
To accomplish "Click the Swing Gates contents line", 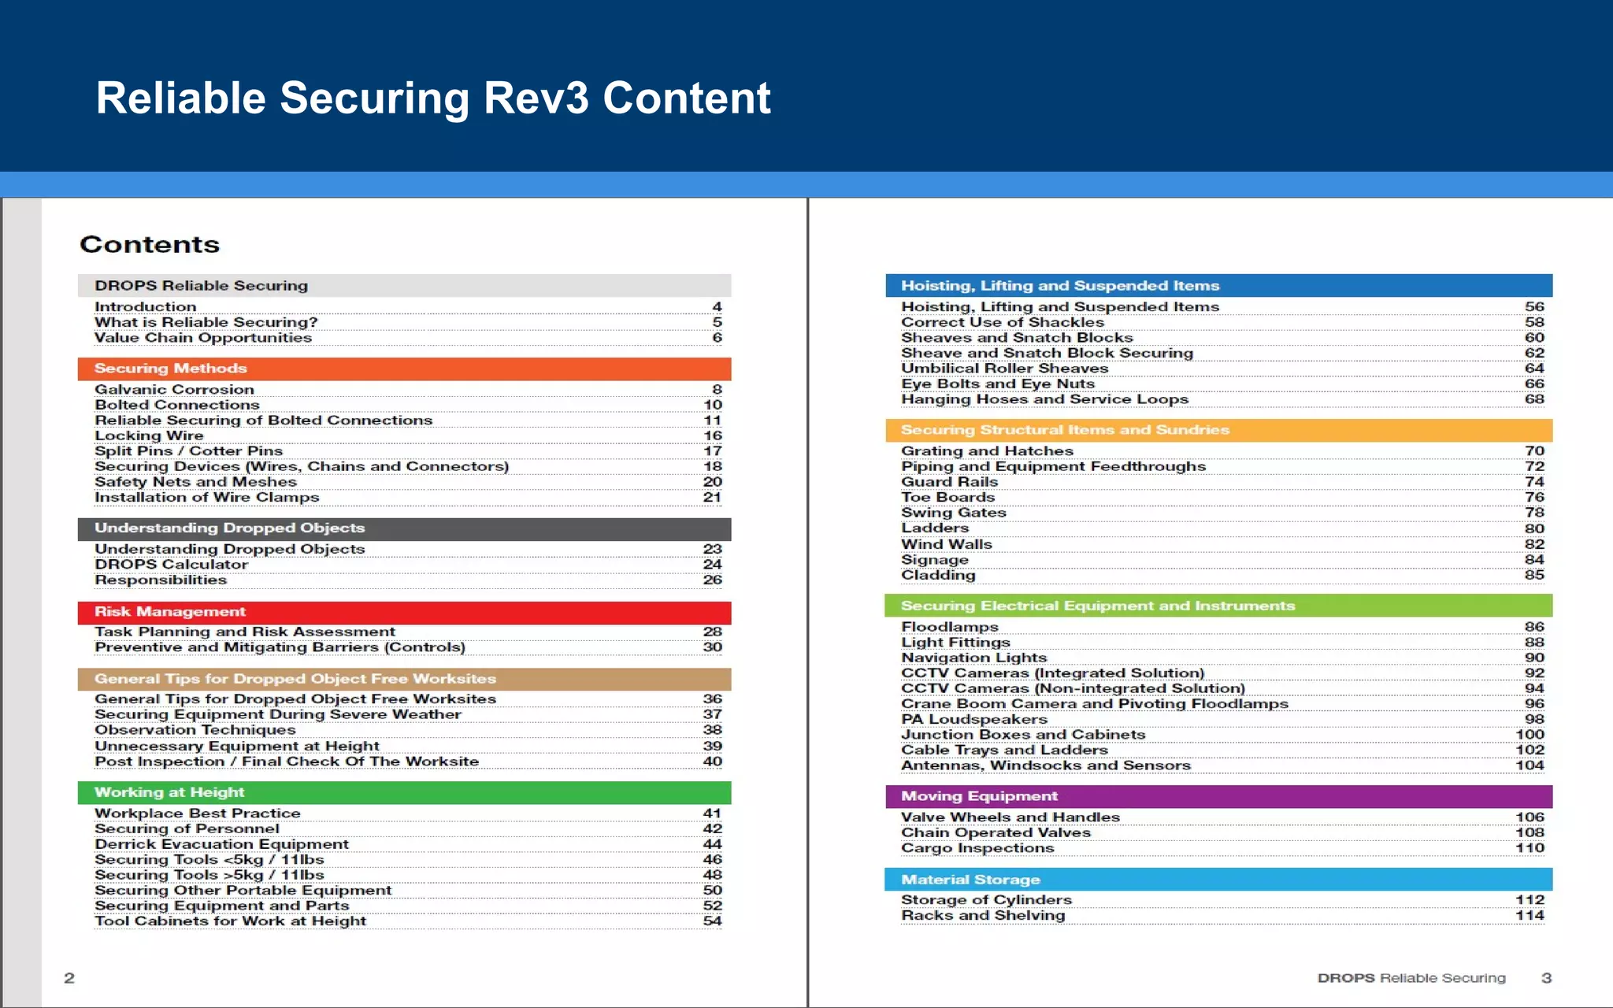I will [953, 513].
